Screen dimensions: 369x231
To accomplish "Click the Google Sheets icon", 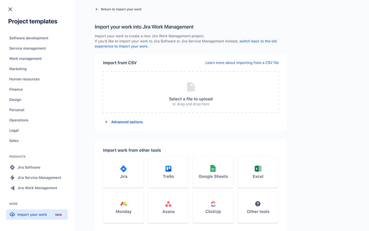I will (x=213, y=168).
